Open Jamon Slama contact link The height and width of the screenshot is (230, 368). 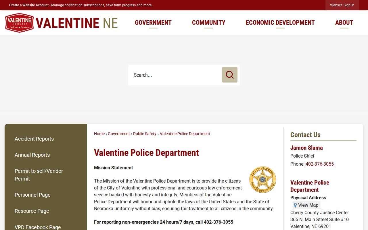pos(306,148)
